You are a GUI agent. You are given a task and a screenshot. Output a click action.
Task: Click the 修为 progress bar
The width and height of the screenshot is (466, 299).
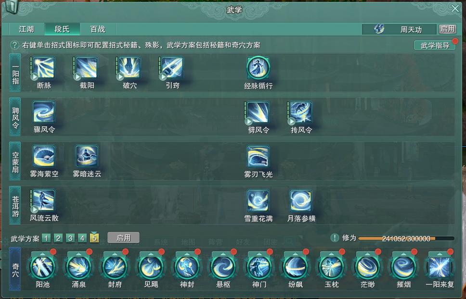(406, 238)
